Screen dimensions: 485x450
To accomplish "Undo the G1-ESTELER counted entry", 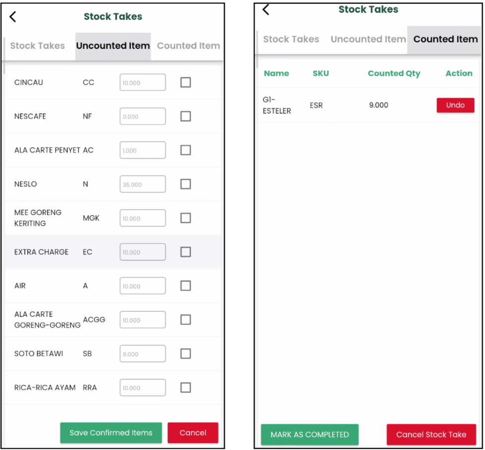I will (x=455, y=105).
